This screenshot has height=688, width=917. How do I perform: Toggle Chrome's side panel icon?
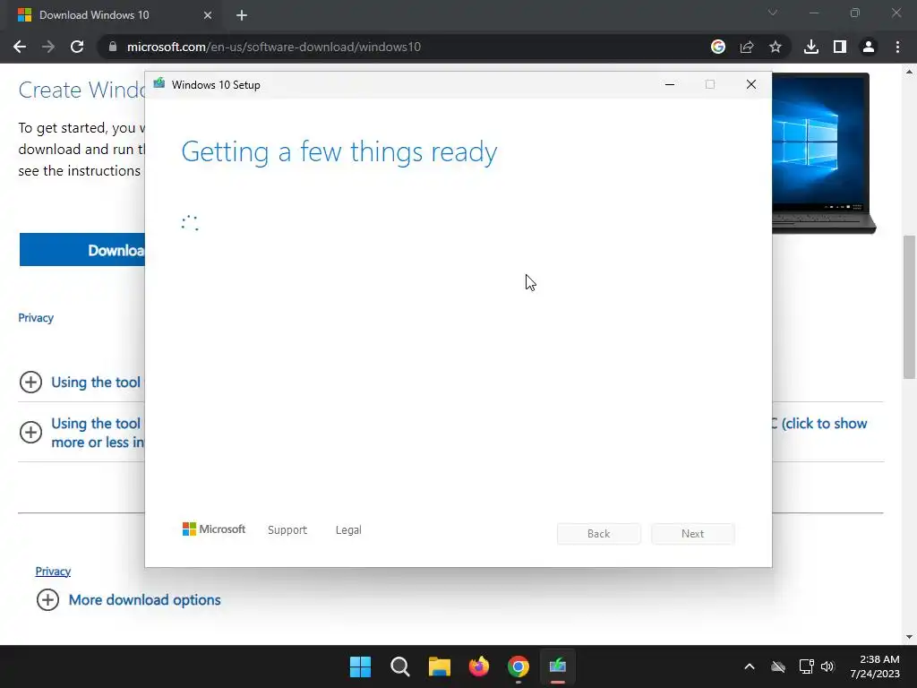pos(840,47)
